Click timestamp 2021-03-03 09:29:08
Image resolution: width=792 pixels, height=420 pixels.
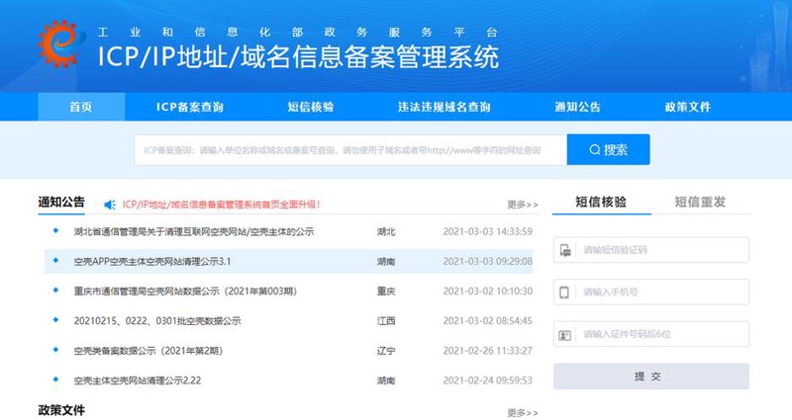pyautogui.click(x=487, y=261)
